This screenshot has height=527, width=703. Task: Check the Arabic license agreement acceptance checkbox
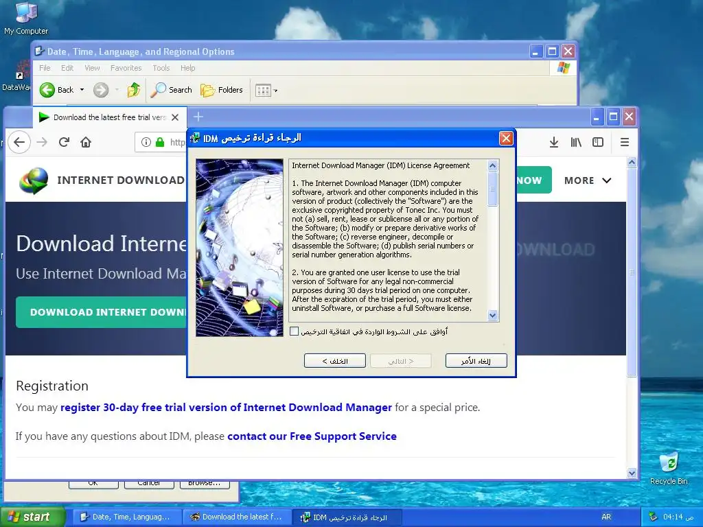[x=294, y=331]
